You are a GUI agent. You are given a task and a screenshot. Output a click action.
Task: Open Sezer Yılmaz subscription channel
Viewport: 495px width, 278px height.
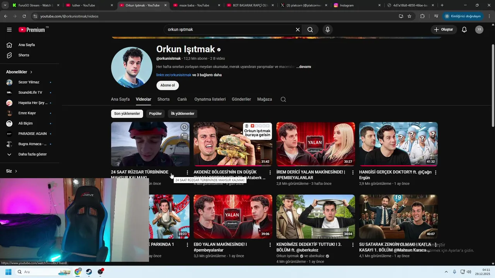click(29, 82)
